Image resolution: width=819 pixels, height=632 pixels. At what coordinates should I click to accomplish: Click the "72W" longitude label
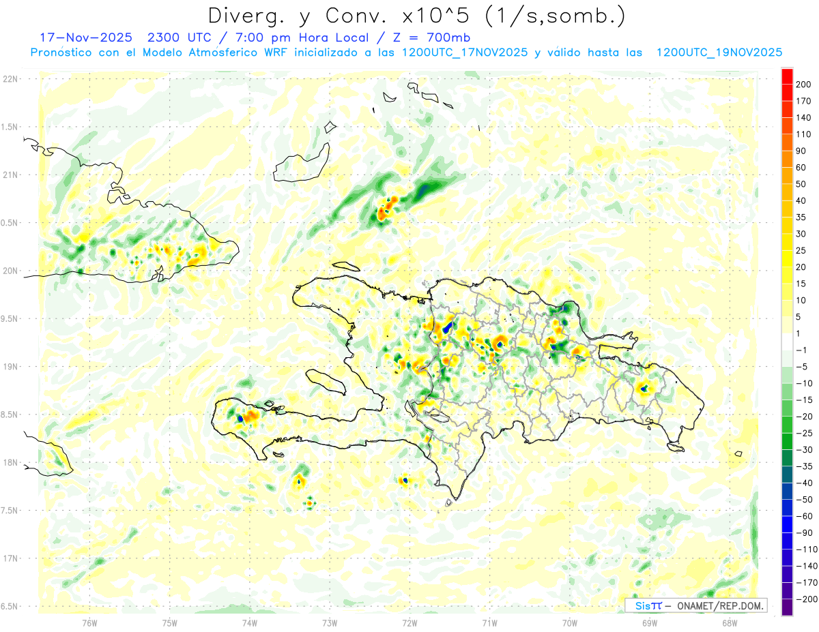pos(409,622)
